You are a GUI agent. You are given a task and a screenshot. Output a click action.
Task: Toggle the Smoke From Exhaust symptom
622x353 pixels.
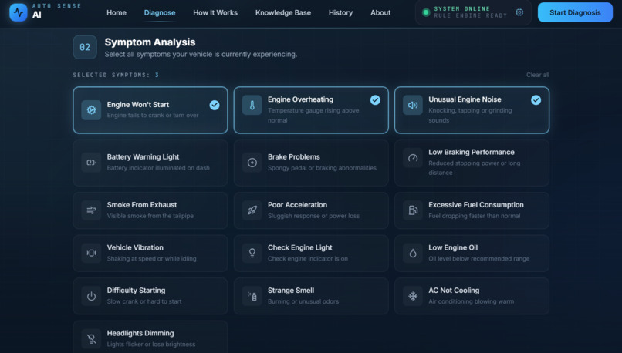[x=150, y=210]
